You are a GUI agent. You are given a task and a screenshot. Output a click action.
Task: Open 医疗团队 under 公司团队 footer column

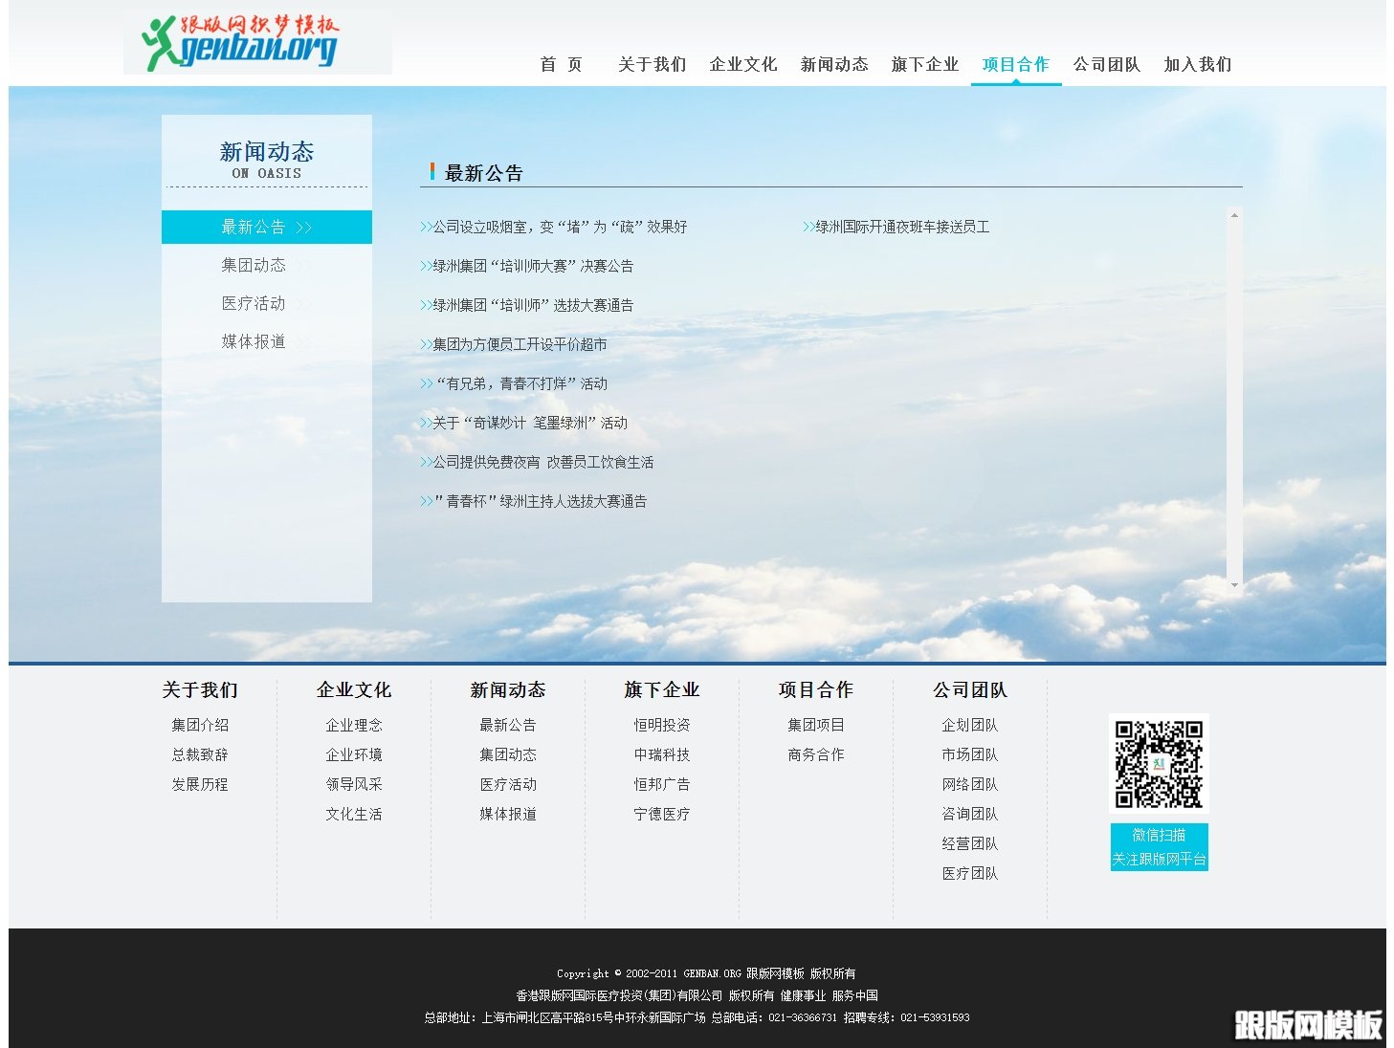coord(969,873)
